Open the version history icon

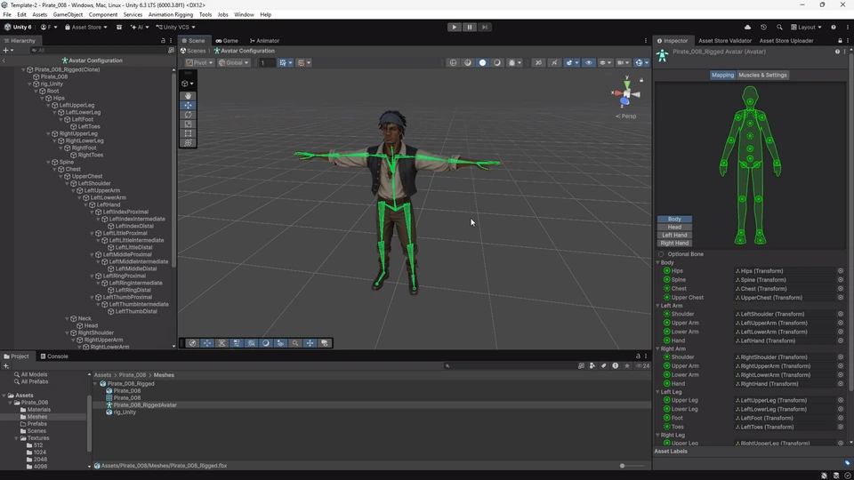[x=763, y=28]
